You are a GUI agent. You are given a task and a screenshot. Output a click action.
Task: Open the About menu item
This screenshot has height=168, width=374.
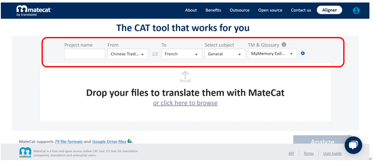[x=191, y=10]
